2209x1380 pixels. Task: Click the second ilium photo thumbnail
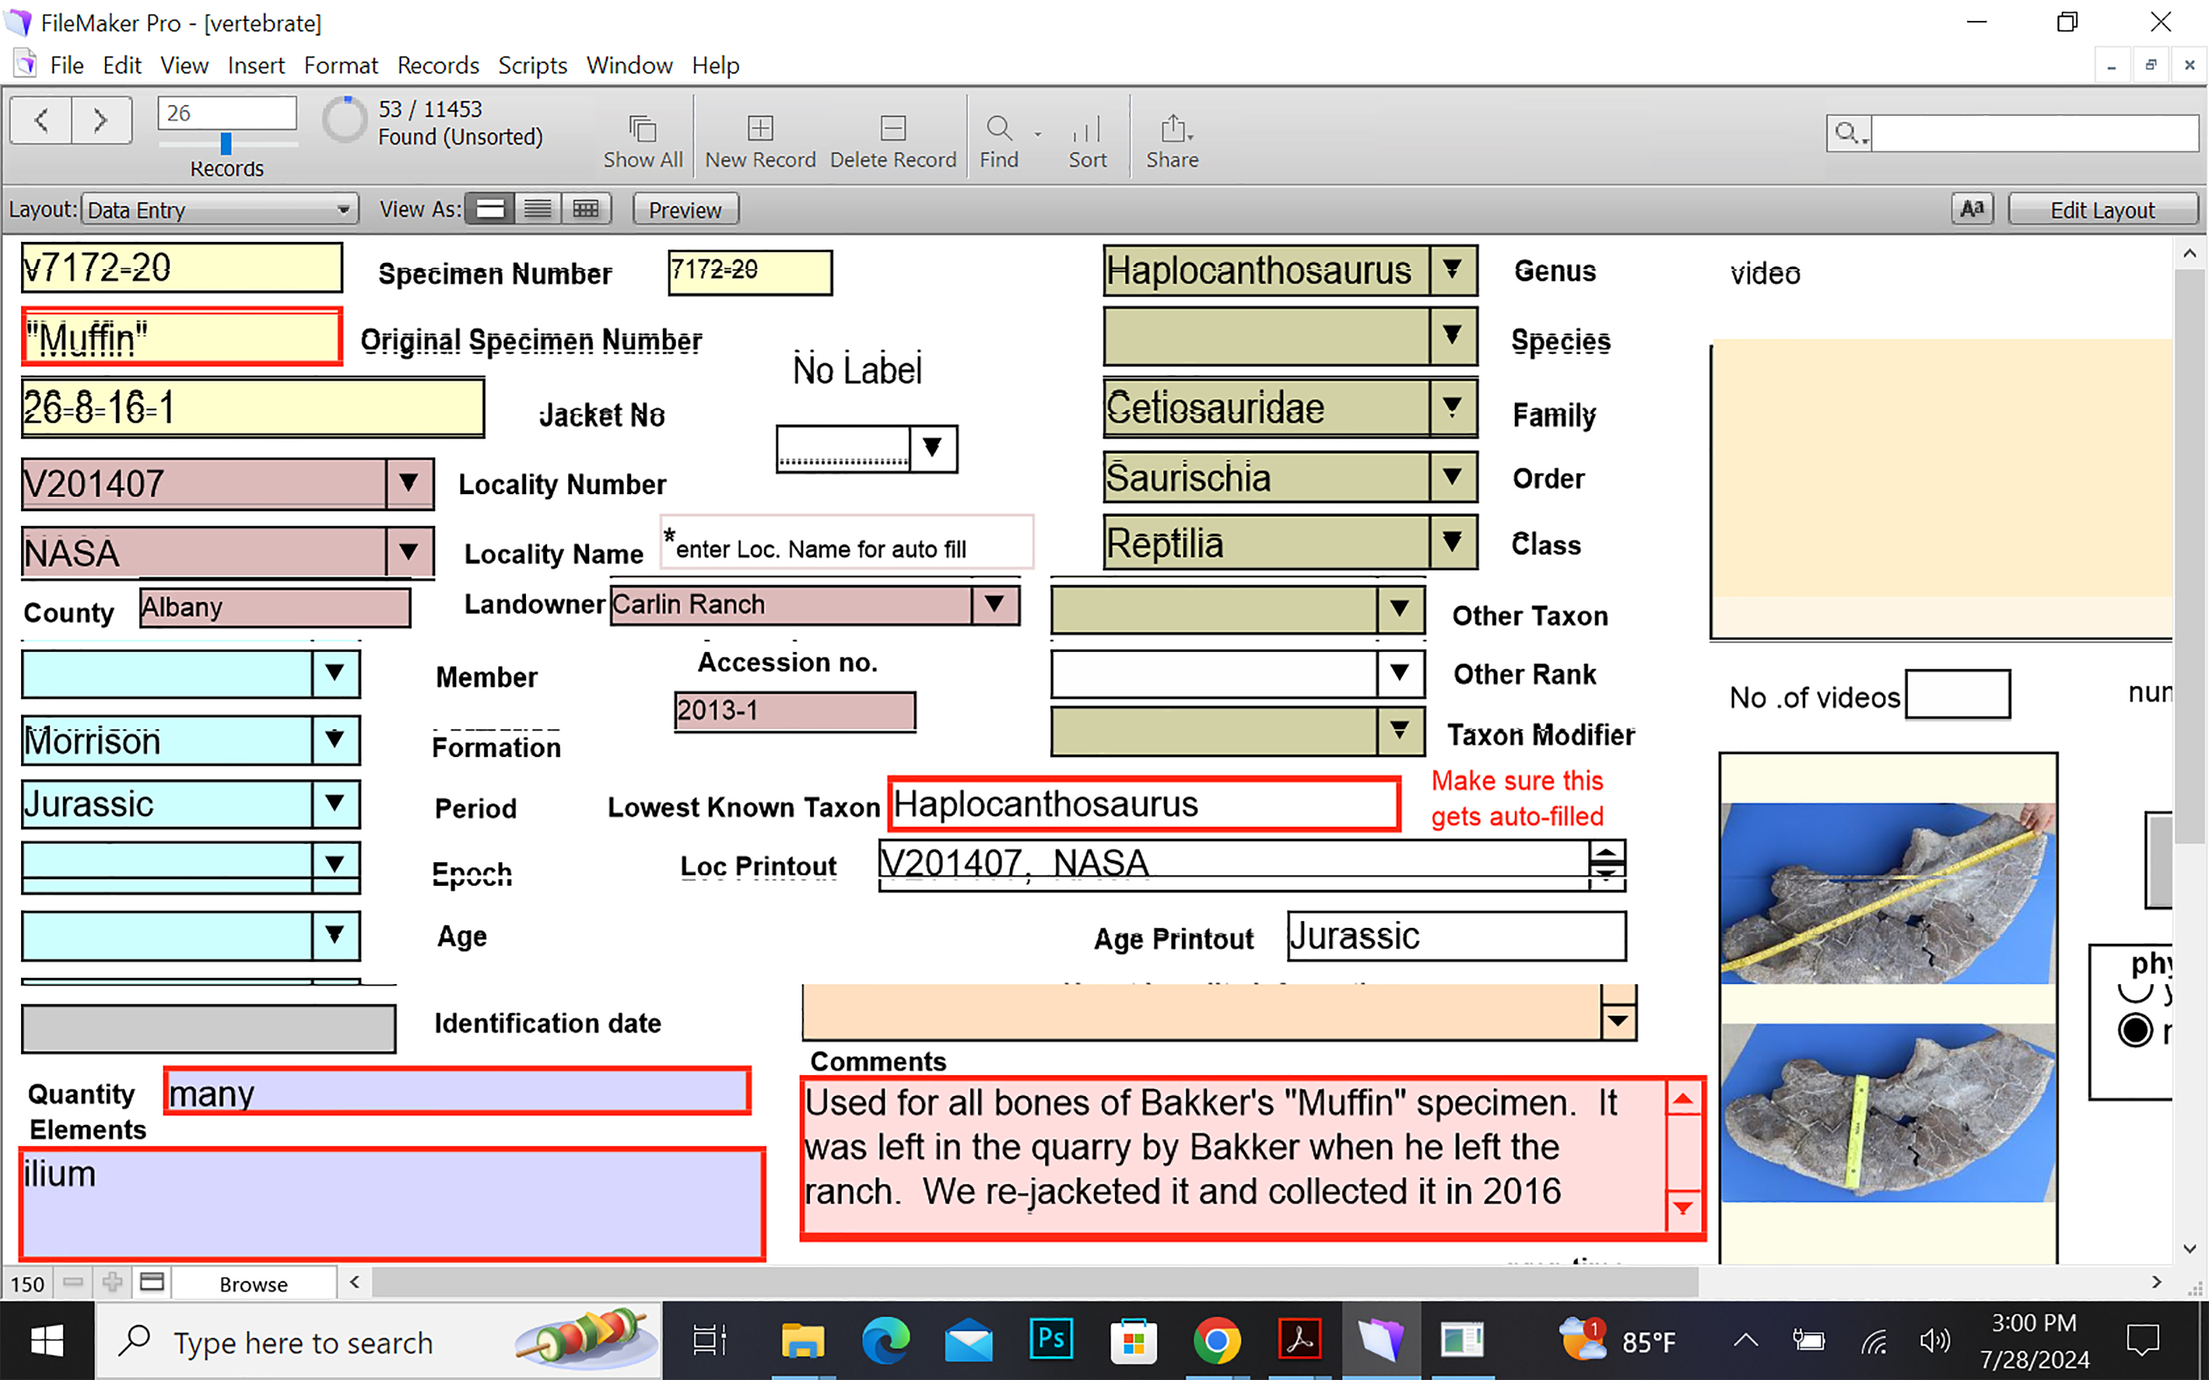[1886, 1112]
